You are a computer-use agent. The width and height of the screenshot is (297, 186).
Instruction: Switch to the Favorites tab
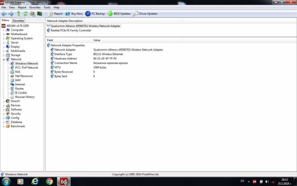tap(18, 21)
